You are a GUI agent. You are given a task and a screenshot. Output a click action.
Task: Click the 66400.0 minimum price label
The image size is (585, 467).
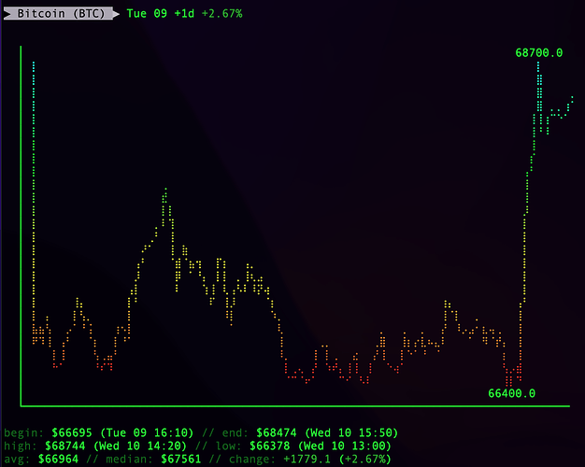click(511, 393)
